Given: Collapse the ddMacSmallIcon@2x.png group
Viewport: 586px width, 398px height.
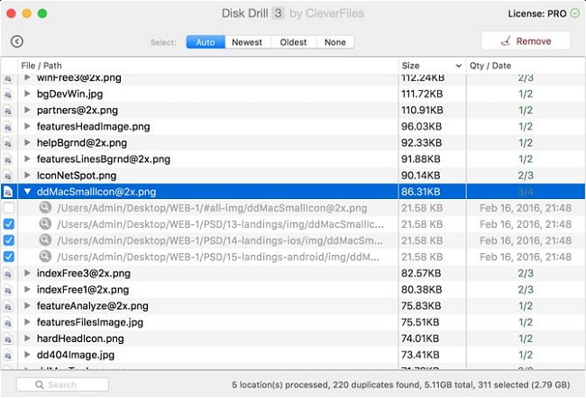Looking at the screenshot, I should coord(27,192).
